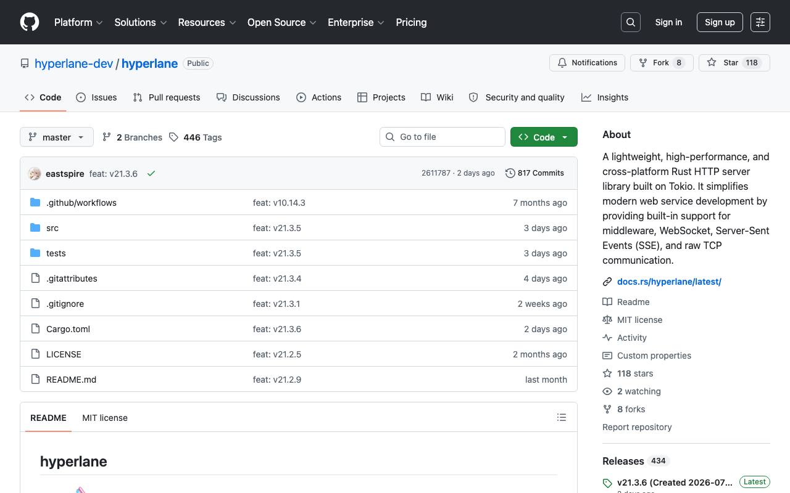Click the Sign in link
Image resolution: width=790 pixels, height=493 pixels.
pyautogui.click(x=668, y=22)
